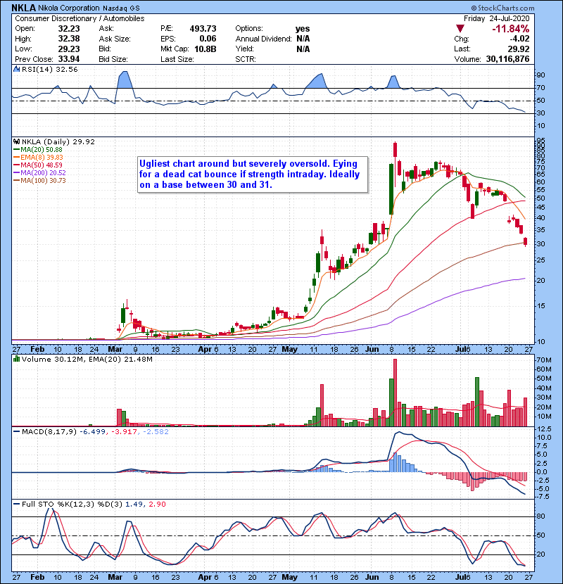Click the Annual Dividend N/A value

[303, 39]
